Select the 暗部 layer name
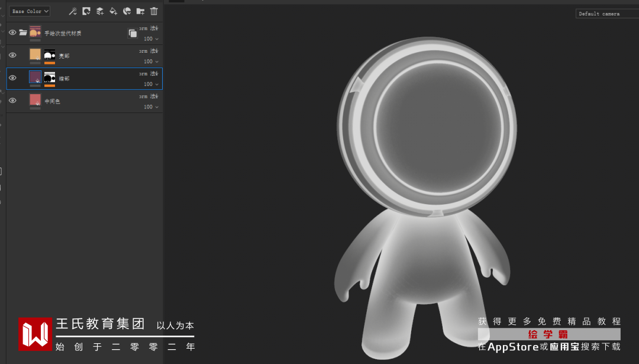 point(64,78)
